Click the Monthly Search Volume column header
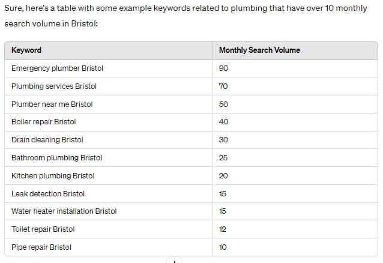This screenshot has height=263, width=383. point(259,50)
